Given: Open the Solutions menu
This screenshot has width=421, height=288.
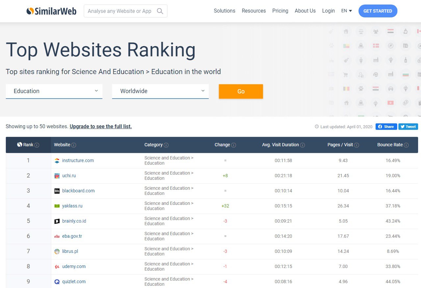Looking at the screenshot, I should [x=224, y=11].
